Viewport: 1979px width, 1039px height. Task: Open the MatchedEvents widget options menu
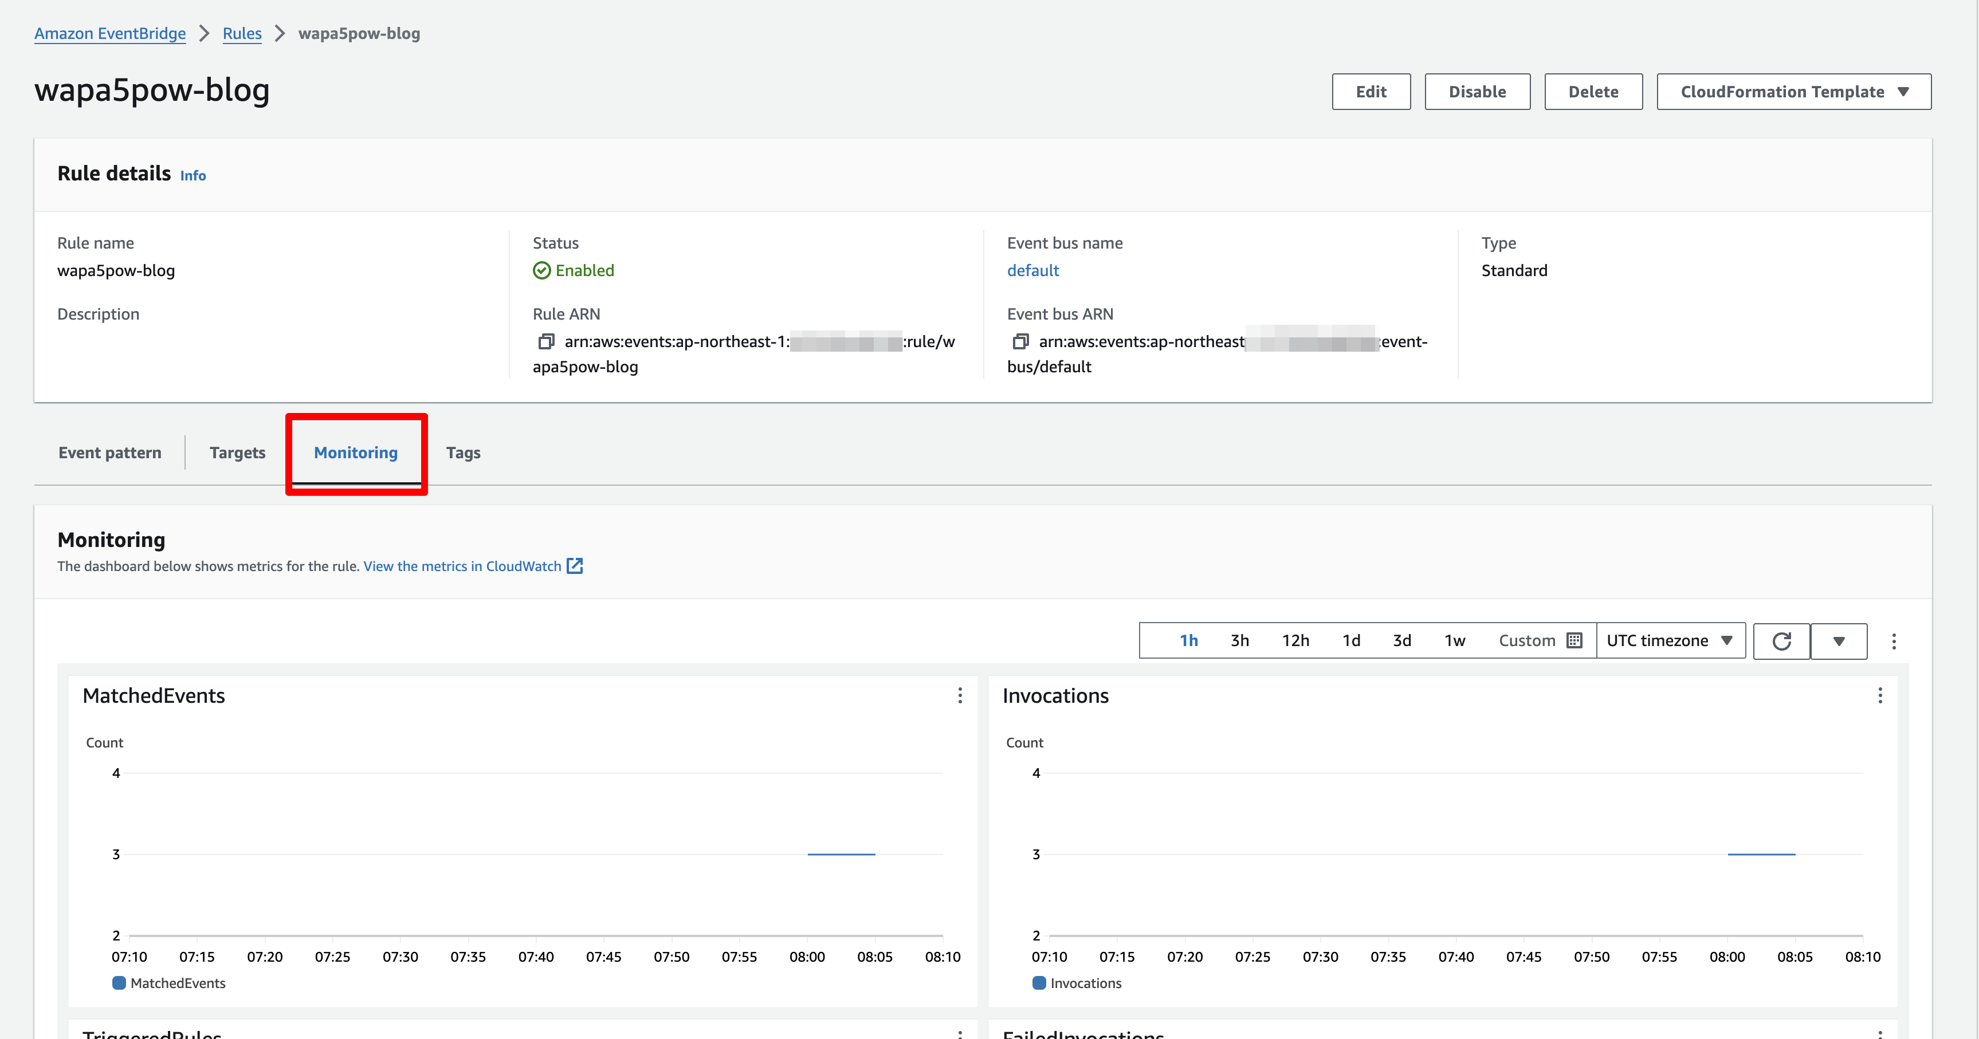coord(960,696)
